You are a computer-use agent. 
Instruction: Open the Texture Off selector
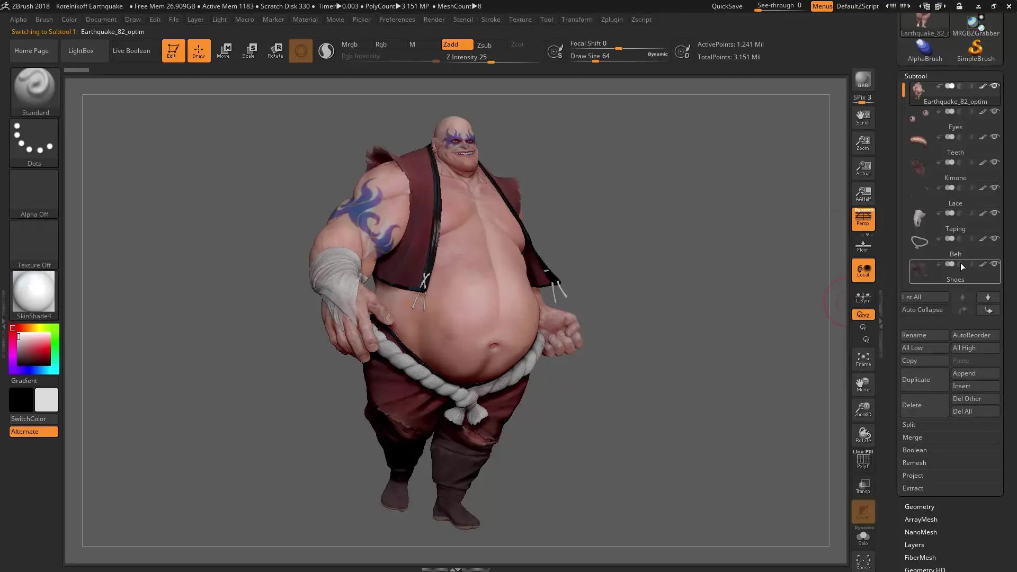pyautogui.click(x=34, y=245)
